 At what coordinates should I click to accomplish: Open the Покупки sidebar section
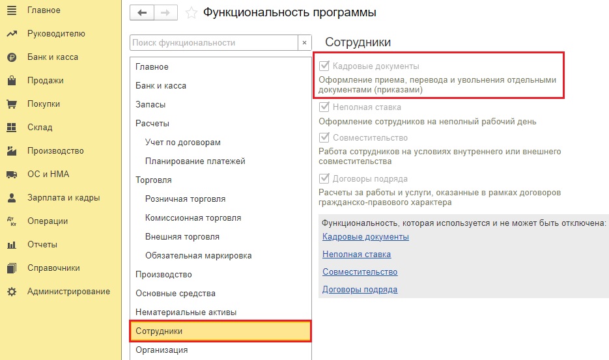point(44,104)
